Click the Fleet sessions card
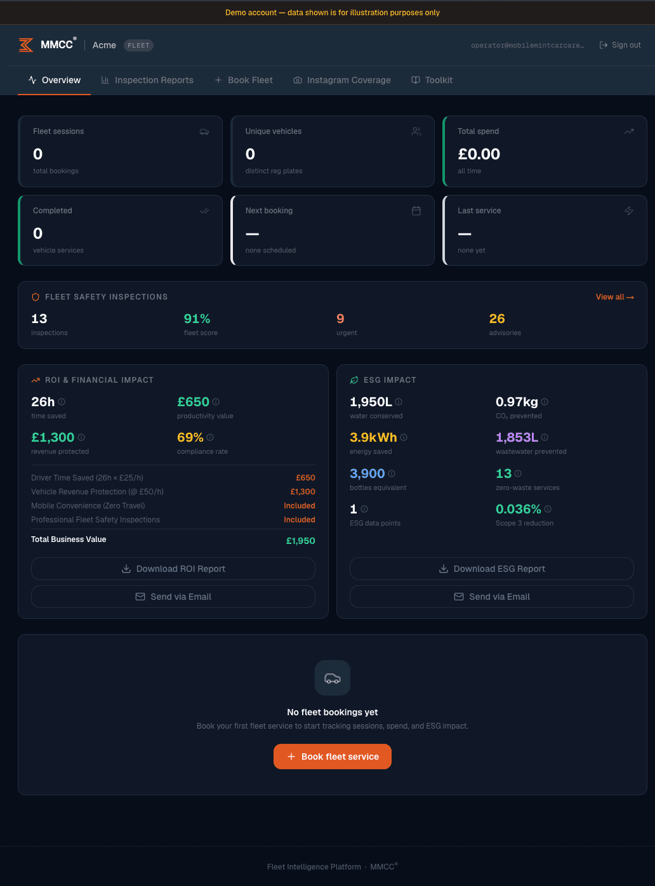The image size is (655, 886). coord(120,151)
